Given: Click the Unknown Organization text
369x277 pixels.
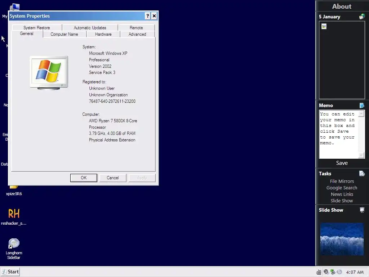Looking at the screenshot, I should click(108, 95).
